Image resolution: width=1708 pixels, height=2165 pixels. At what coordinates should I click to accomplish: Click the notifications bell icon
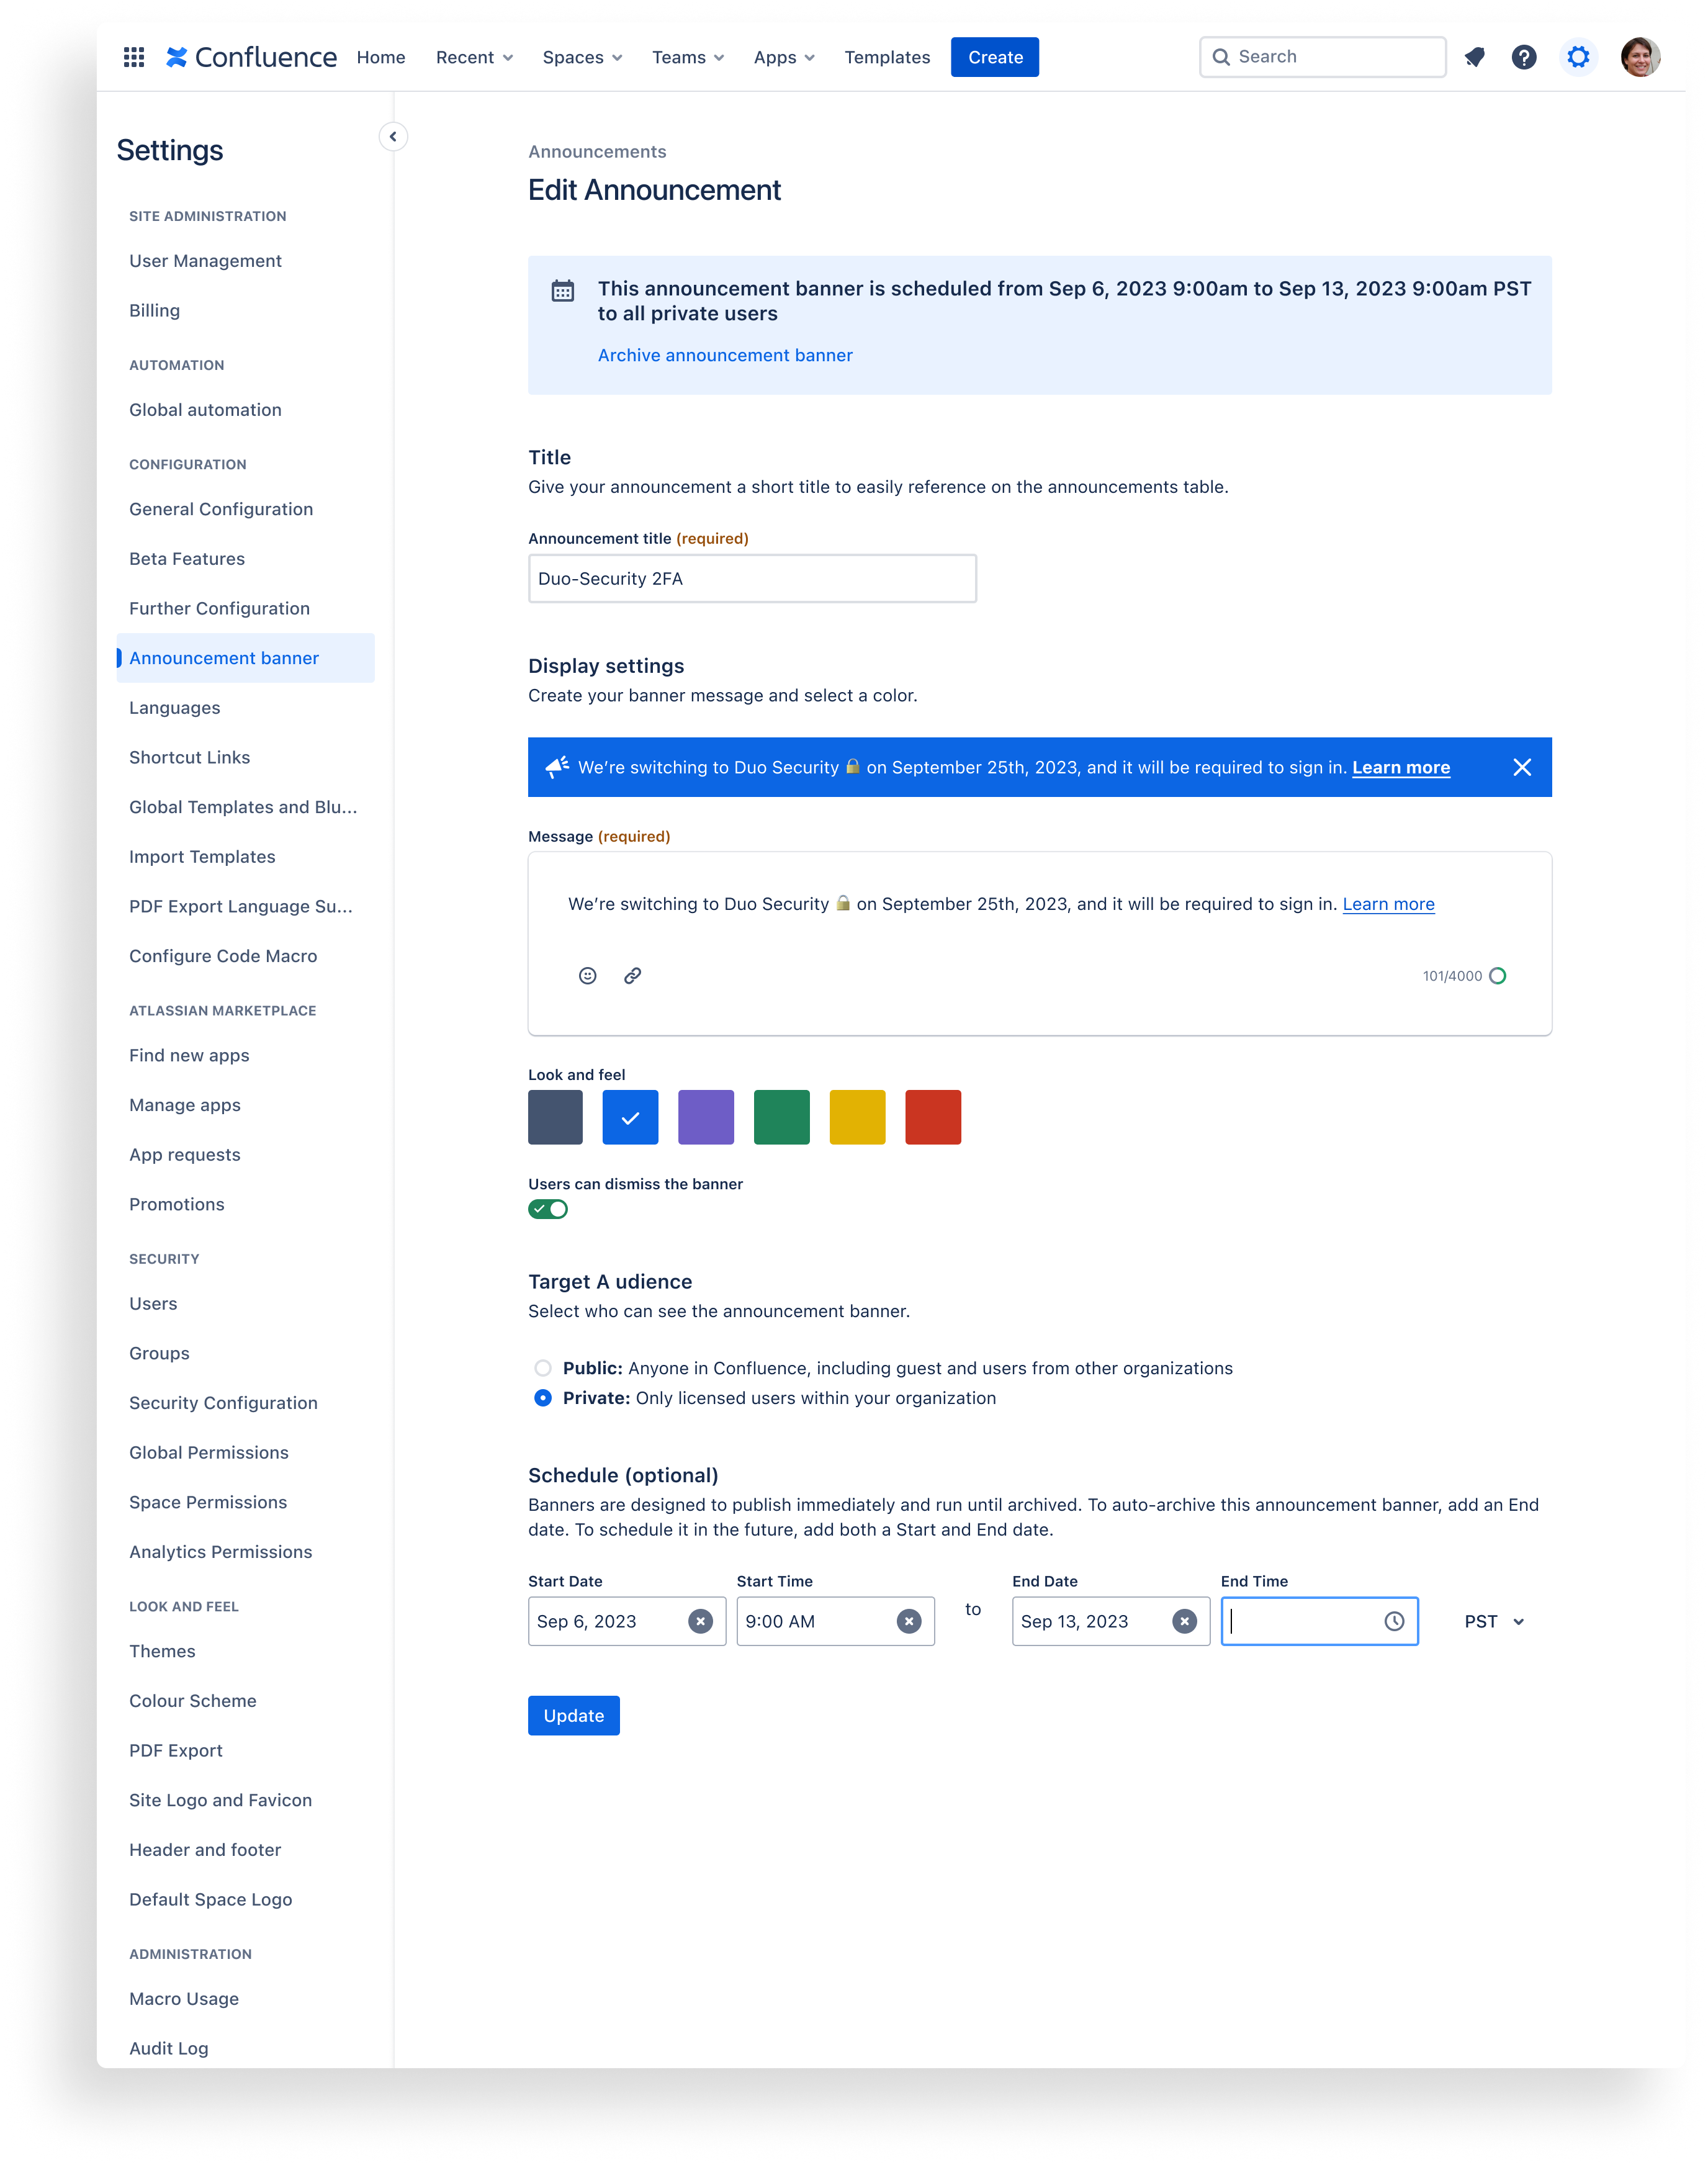[1476, 56]
